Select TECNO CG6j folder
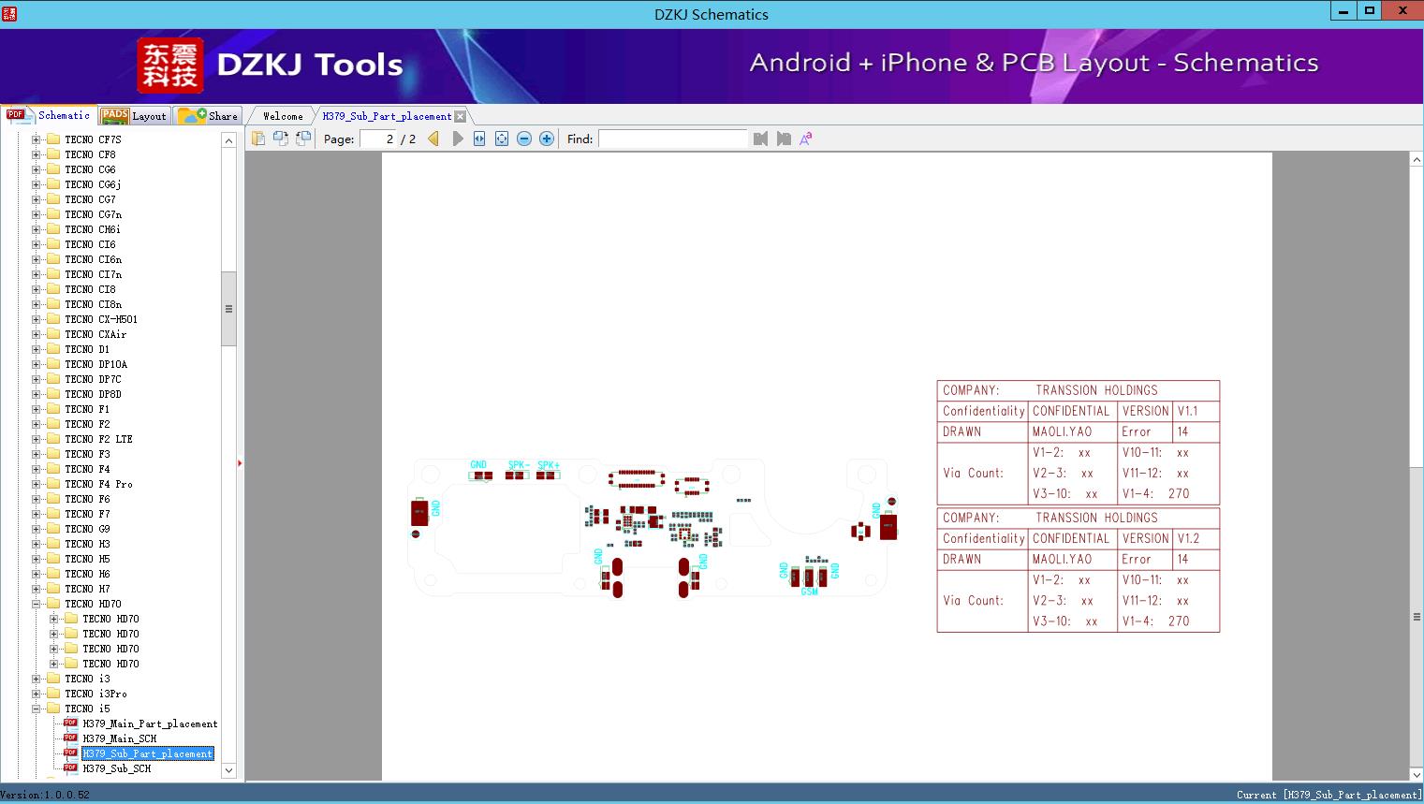Viewport: 1424px width, 804px height. point(93,184)
